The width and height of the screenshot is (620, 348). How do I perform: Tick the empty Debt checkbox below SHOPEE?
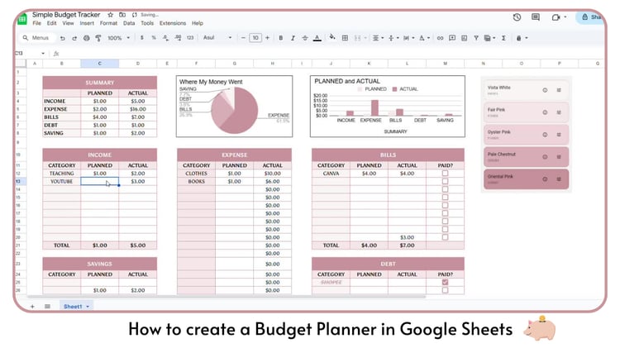point(446,290)
